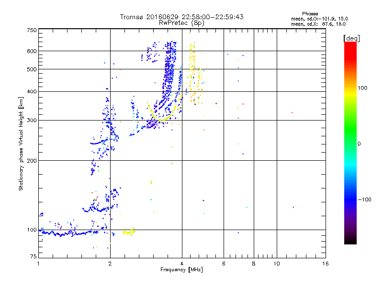This screenshot has width=383, height=287.
Task: Click the 'Frequency [MHz]' axis label
Action: tap(181, 270)
